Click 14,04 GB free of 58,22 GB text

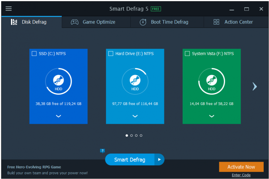tap(211, 103)
